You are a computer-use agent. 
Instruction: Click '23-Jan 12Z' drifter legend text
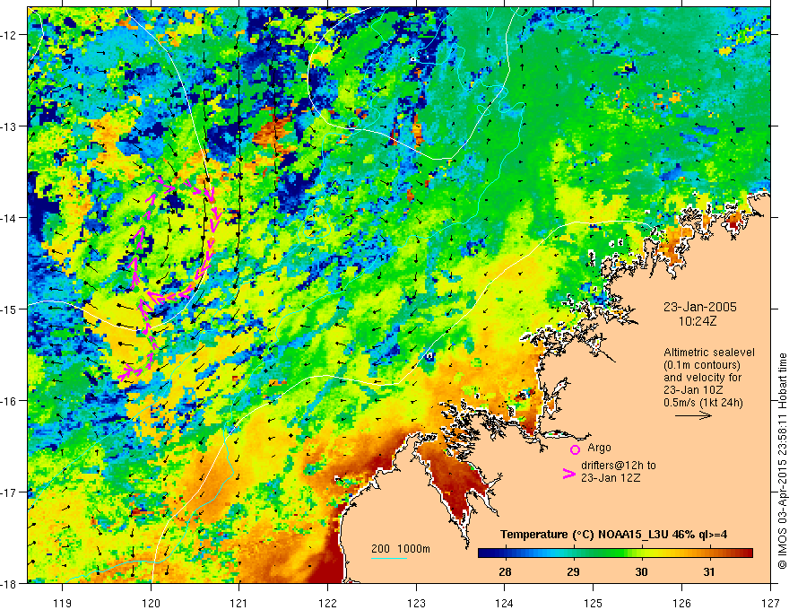point(611,478)
